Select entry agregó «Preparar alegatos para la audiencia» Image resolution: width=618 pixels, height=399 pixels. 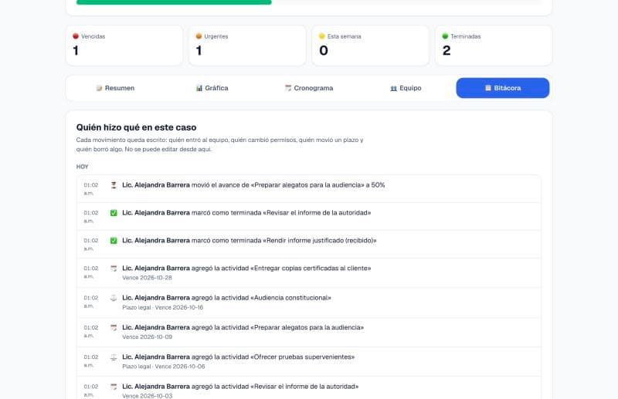(x=309, y=332)
